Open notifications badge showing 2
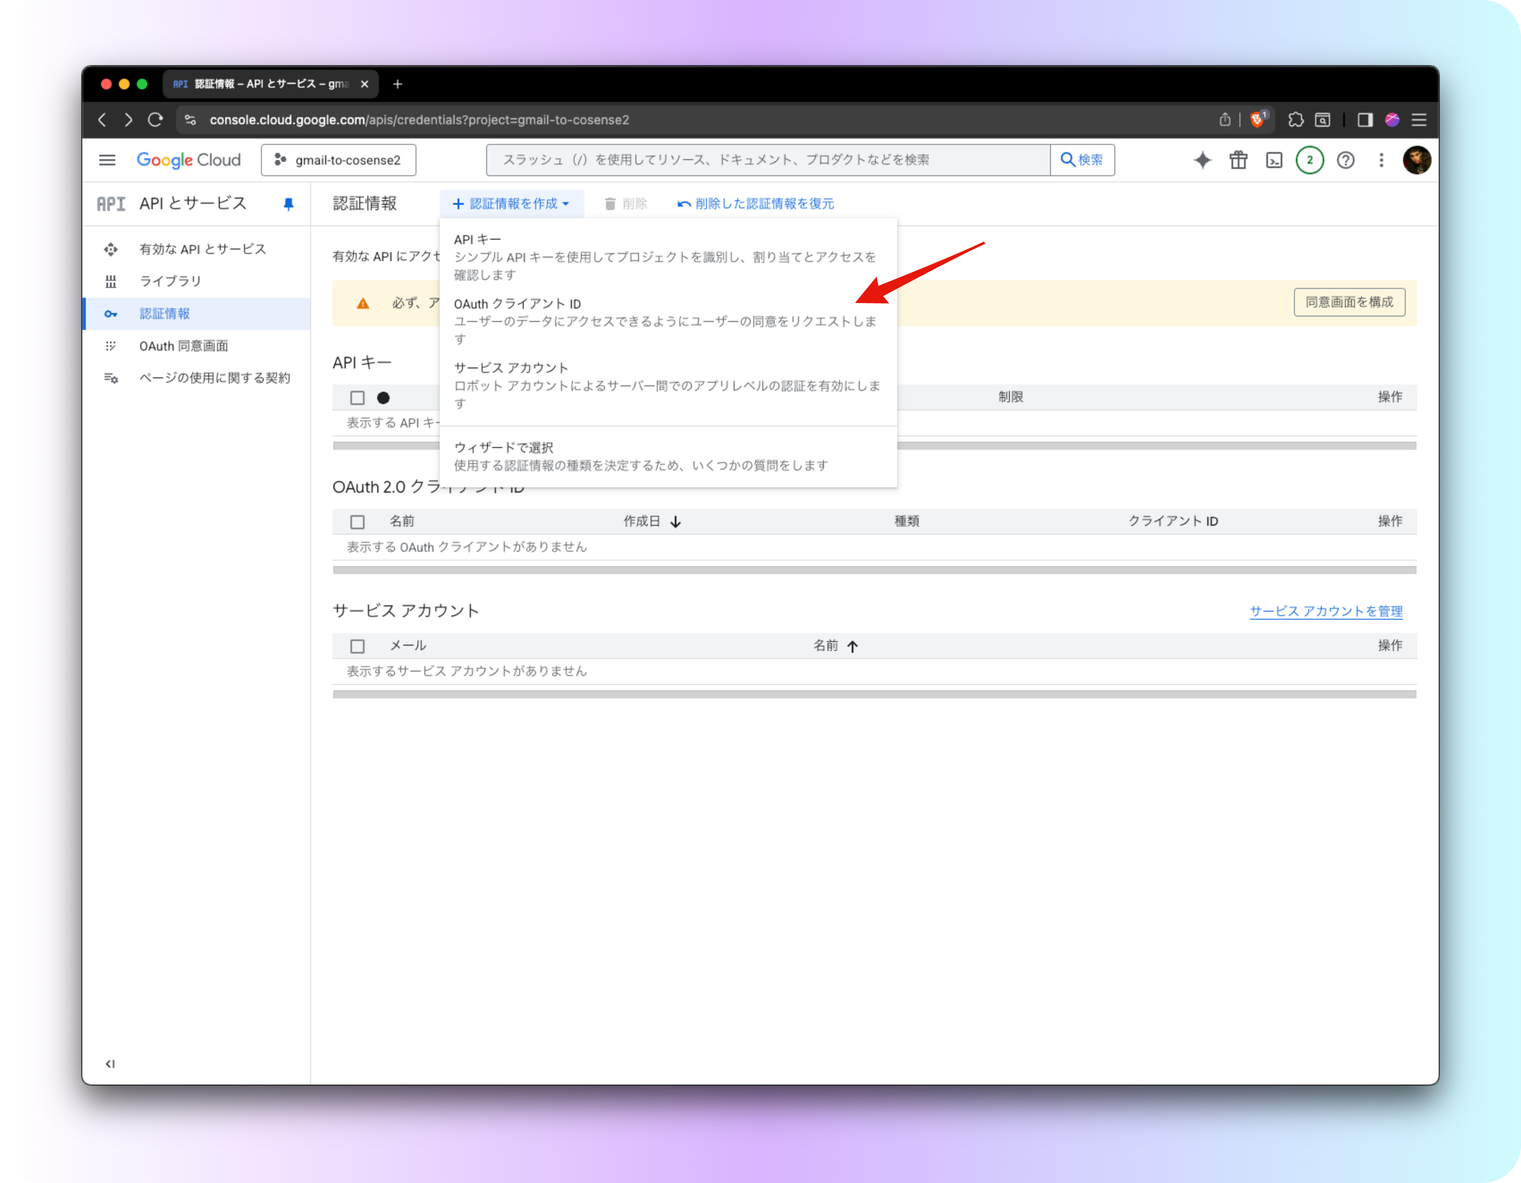The width and height of the screenshot is (1521, 1183). tap(1309, 160)
